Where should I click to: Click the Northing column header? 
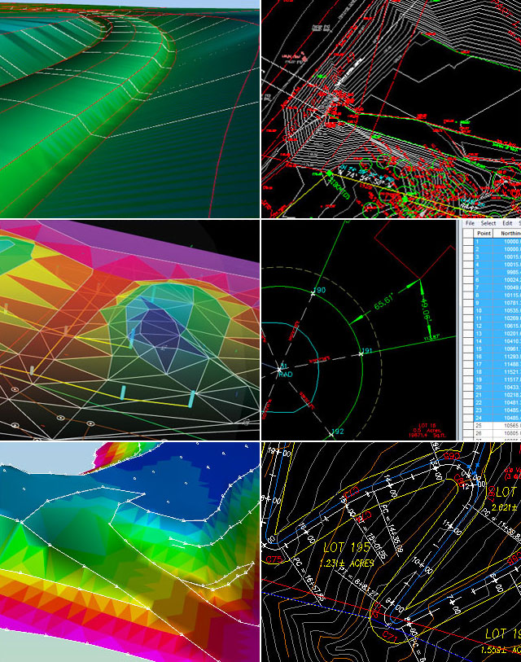pos(508,233)
